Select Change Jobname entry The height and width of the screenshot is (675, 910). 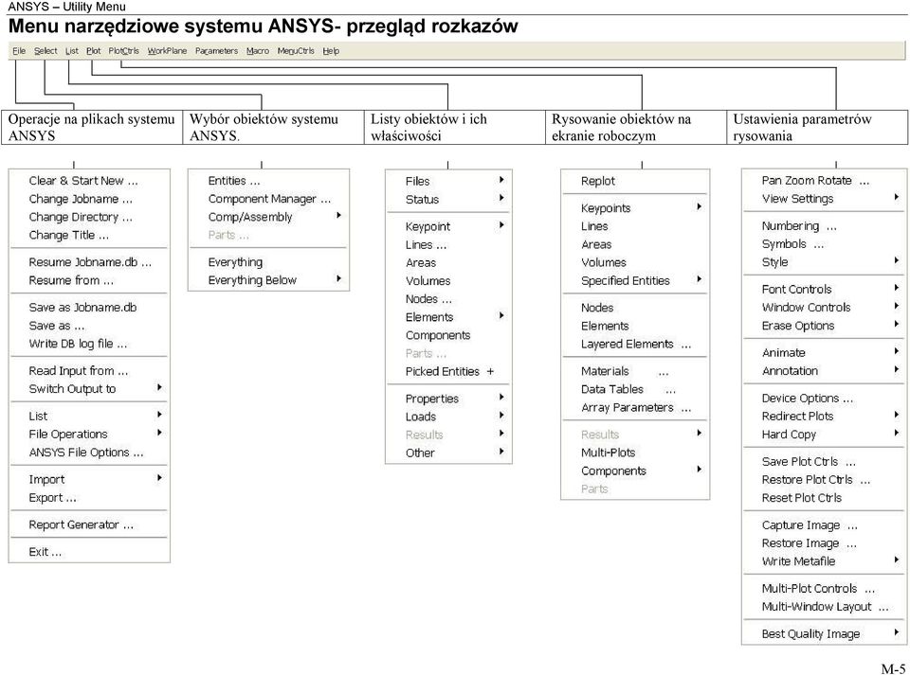[x=89, y=199]
